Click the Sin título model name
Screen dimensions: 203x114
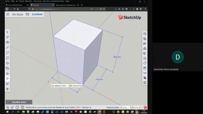[x=18, y=14]
